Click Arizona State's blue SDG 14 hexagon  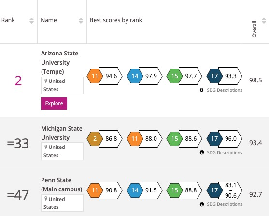pyautogui.click(x=135, y=76)
